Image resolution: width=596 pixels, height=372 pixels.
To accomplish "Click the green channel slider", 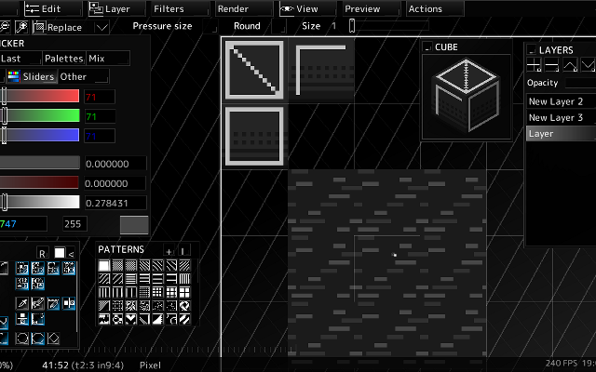I will [39, 115].
